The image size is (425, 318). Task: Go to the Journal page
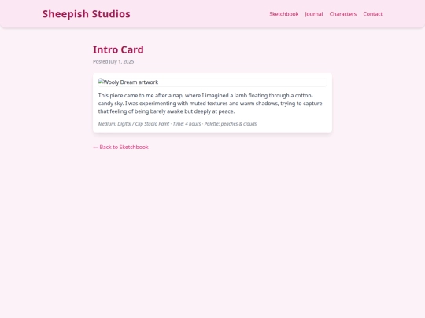click(314, 14)
